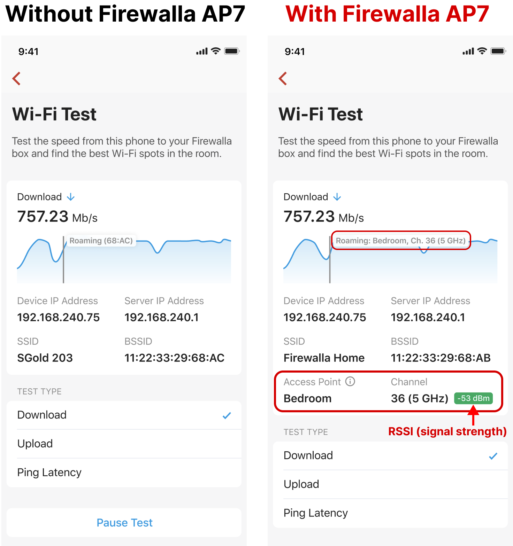The width and height of the screenshot is (513, 546).
Task: Tap the Wi-Fi status icon on left phone
Action: click(216, 51)
